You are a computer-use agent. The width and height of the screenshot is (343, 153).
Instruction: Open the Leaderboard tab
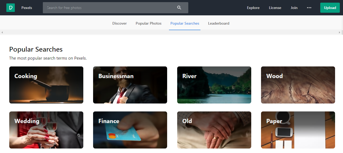click(x=219, y=23)
